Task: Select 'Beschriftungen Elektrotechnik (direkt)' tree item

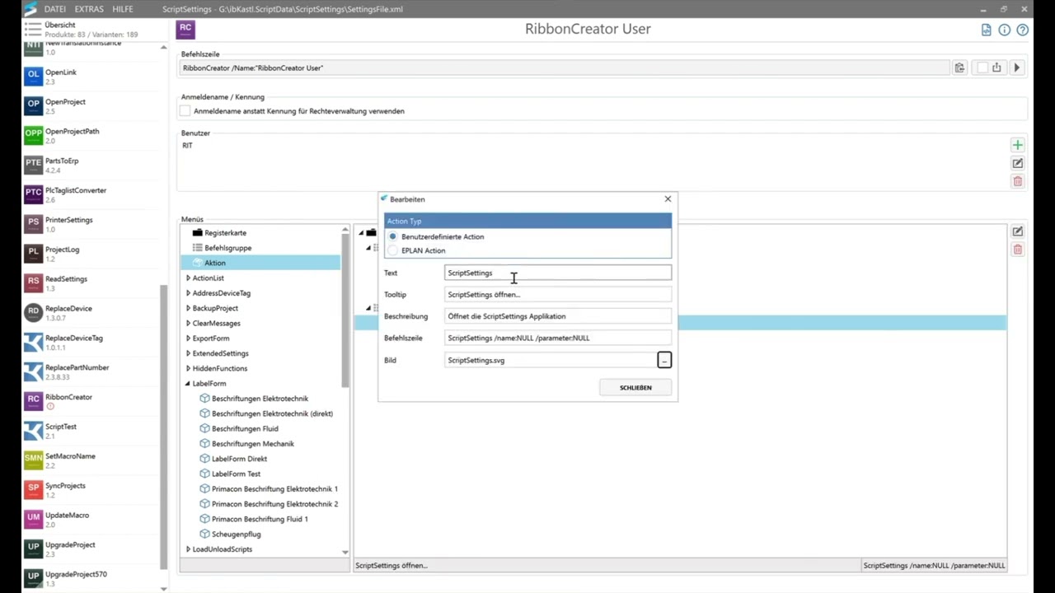Action: pyautogui.click(x=272, y=413)
